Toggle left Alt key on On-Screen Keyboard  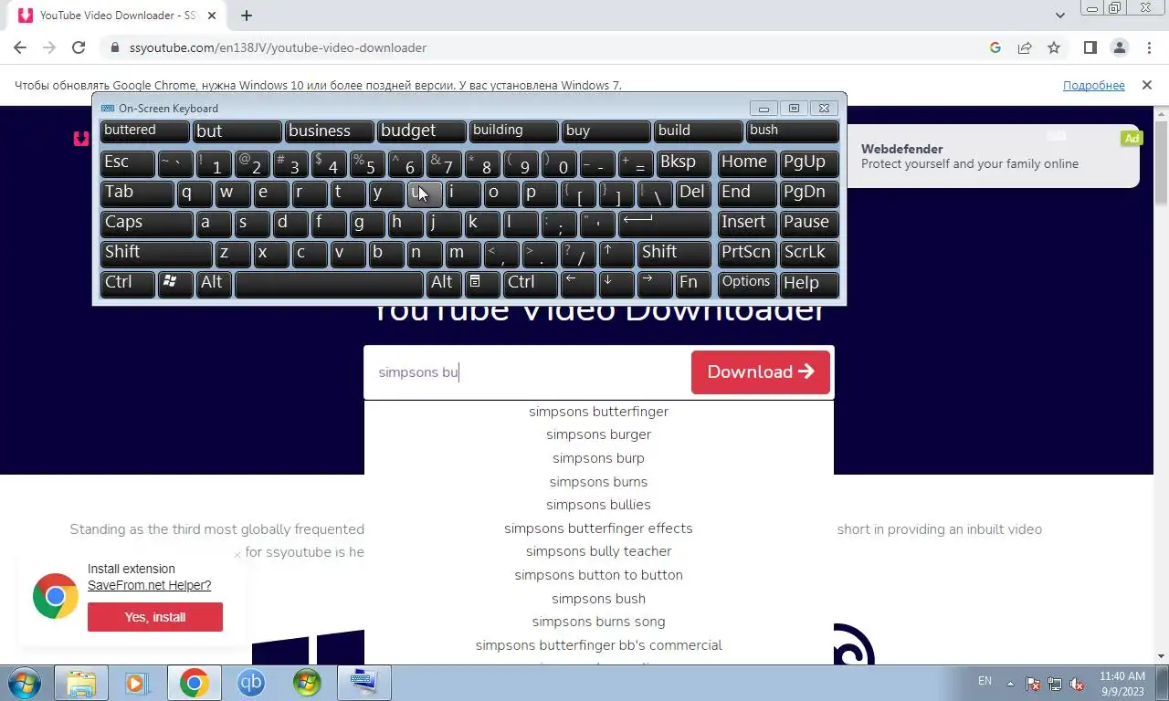pyautogui.click(x=215, y=283)
